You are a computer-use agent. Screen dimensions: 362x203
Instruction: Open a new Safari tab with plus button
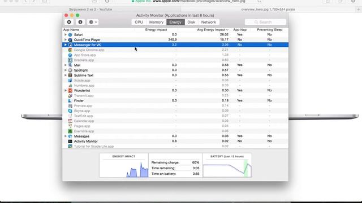(359, 10)
